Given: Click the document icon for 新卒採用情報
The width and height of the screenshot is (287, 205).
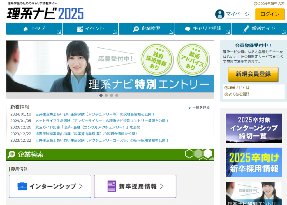Looking at the screenshot, I should click(112, 186).
